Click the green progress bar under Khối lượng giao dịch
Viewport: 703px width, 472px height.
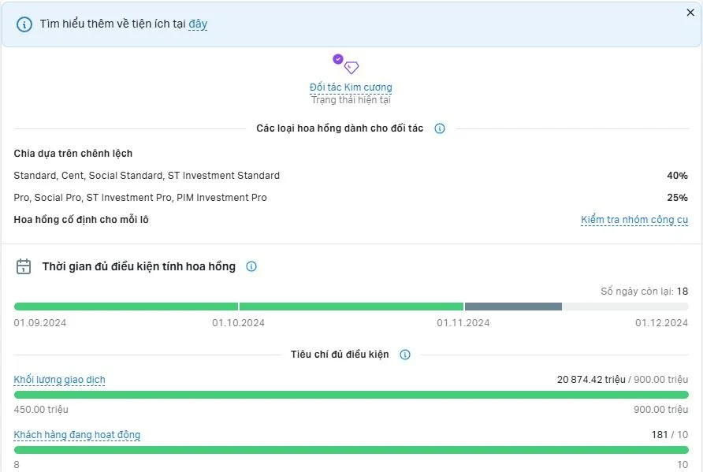click(351, 395)
